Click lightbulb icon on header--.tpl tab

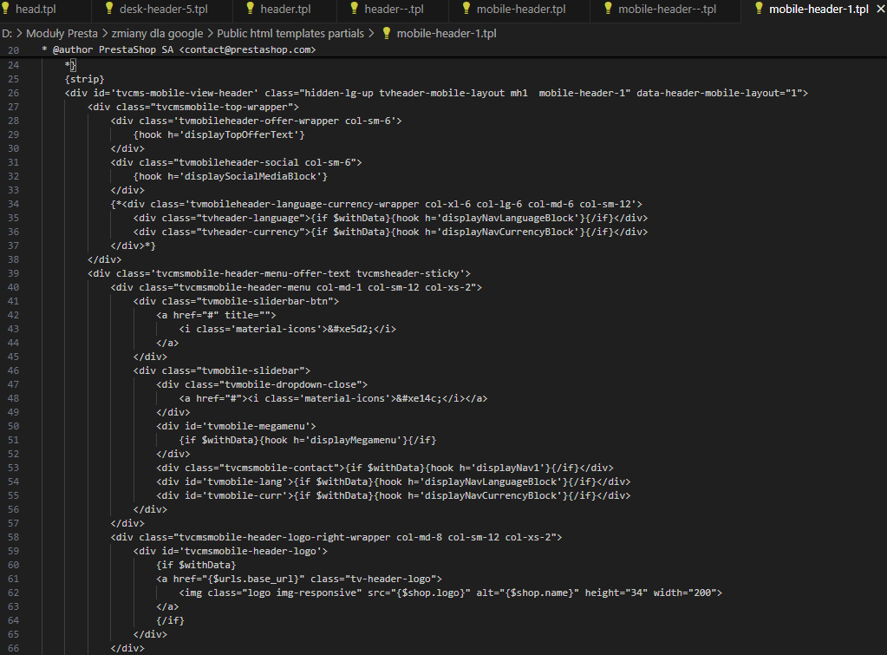pos(355,9)
